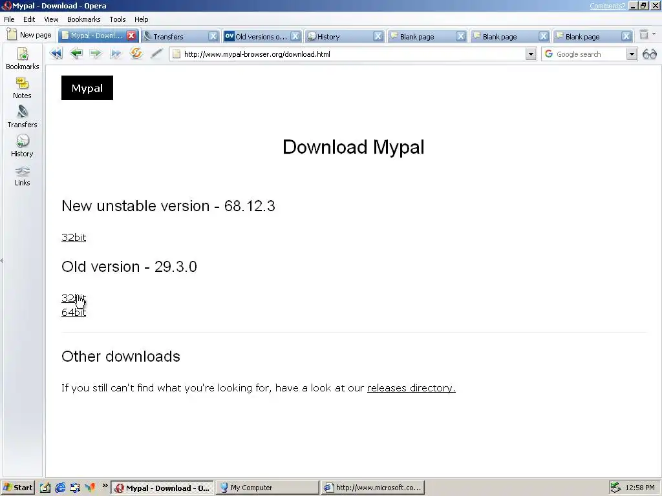Reload the page with the Reload icon
Viewport: 662px width, 496px height.
136,54
